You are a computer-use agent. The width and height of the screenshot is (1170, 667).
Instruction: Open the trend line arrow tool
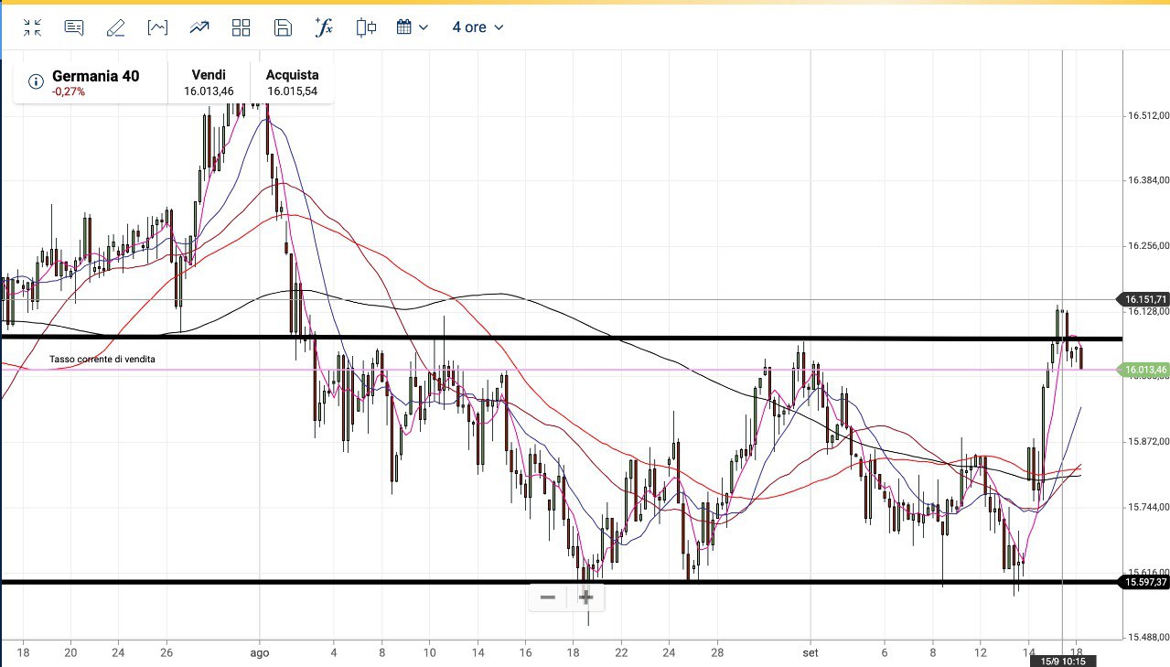pos(199,27)
